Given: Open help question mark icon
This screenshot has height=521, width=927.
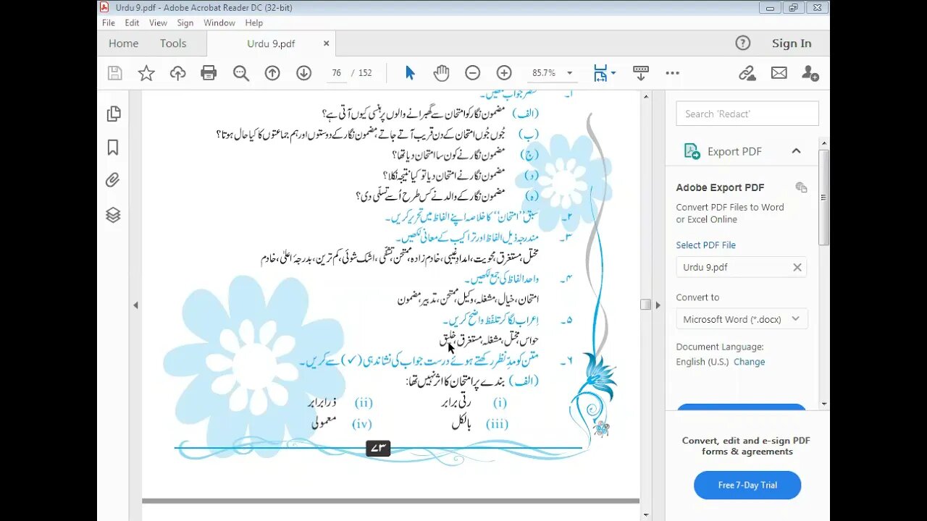Looking at the screenshot, I should tap(743, 43).
